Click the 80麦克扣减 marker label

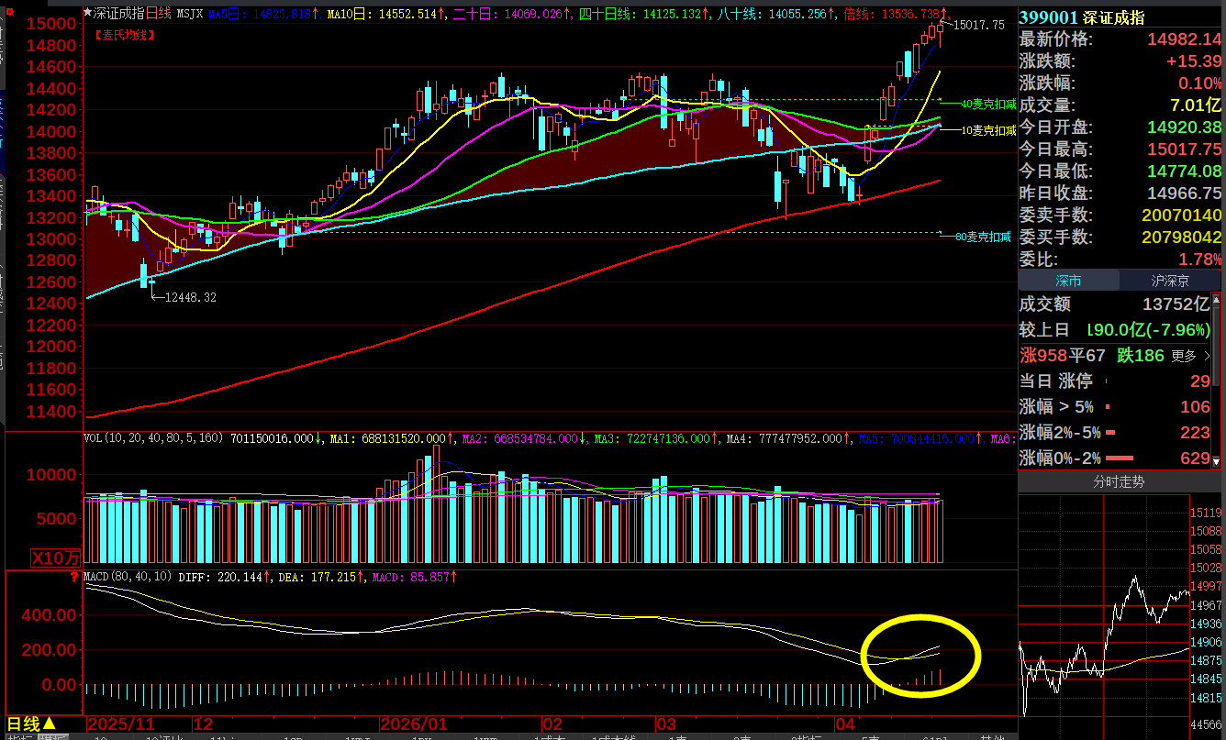click(x=982, y=237)
